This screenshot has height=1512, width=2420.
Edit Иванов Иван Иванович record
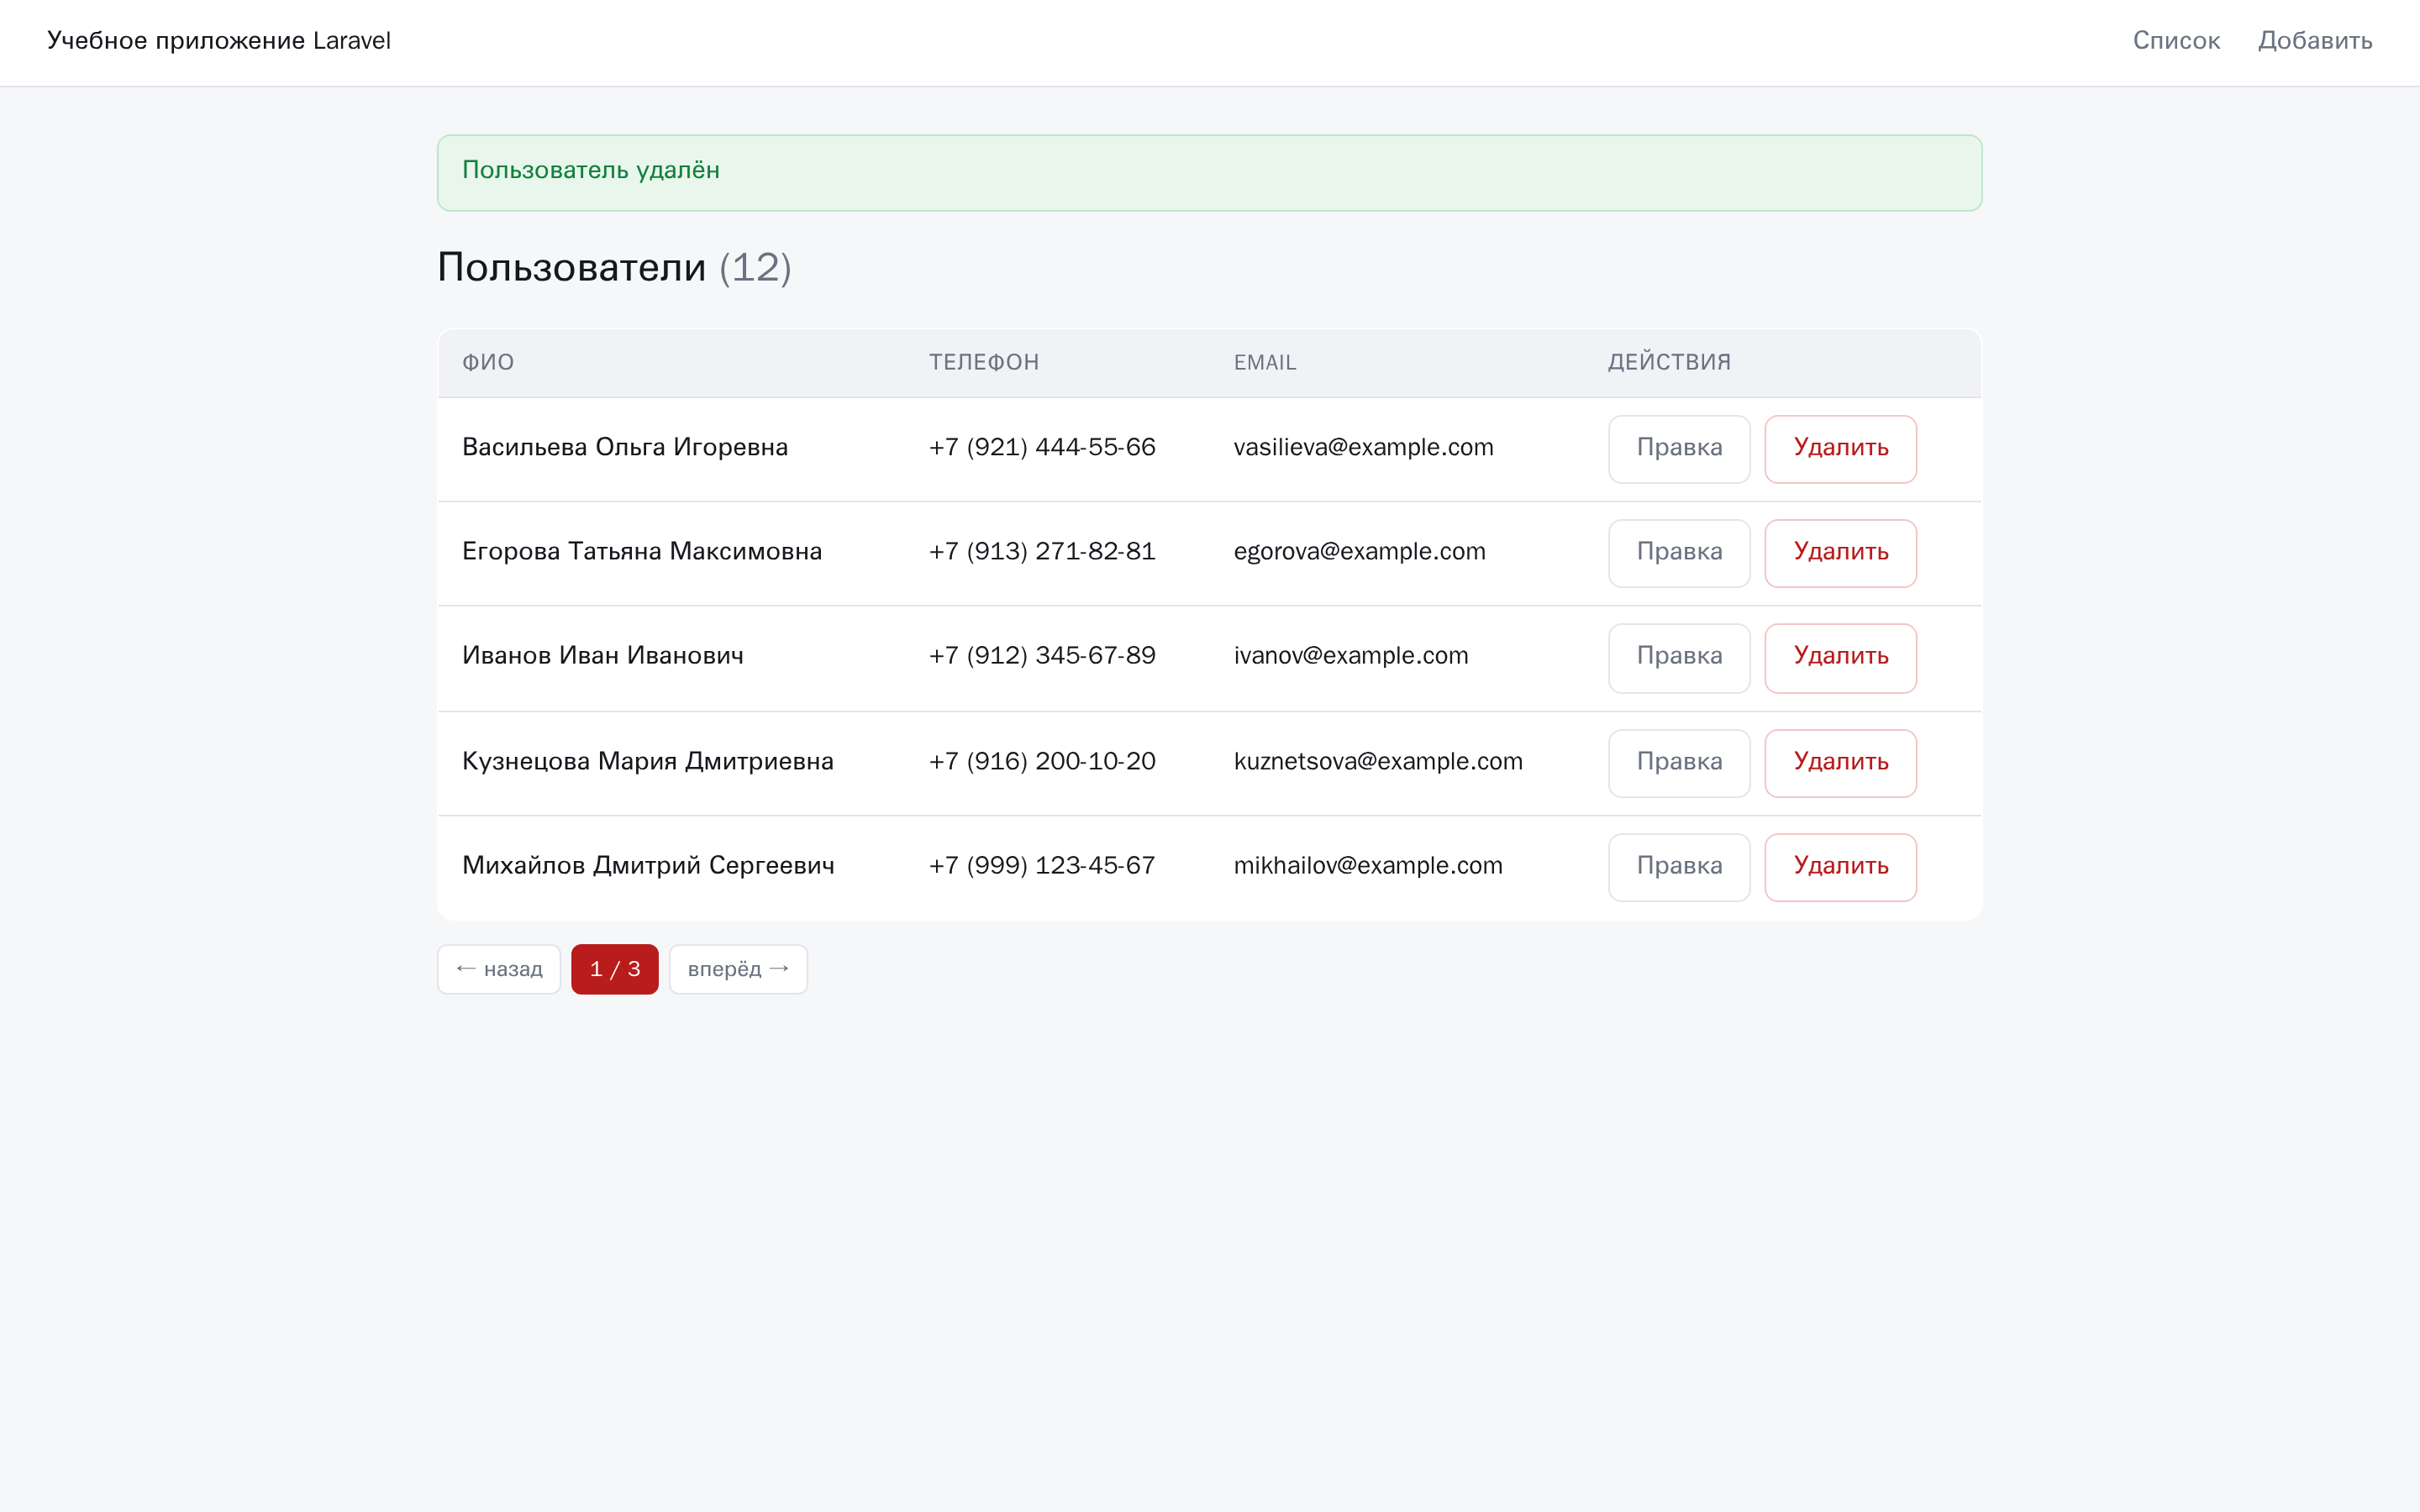coord(1679,658)
